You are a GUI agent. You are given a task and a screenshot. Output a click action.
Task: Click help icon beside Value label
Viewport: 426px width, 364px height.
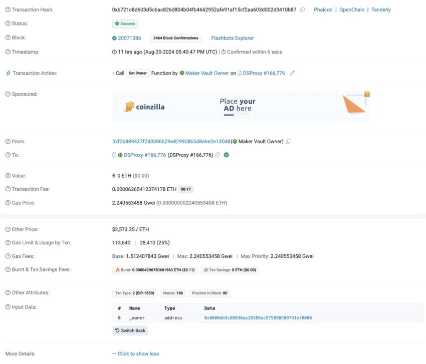click(8, 176)
